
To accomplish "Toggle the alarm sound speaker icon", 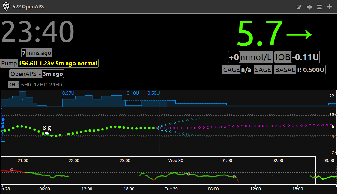I will [309, 7].
